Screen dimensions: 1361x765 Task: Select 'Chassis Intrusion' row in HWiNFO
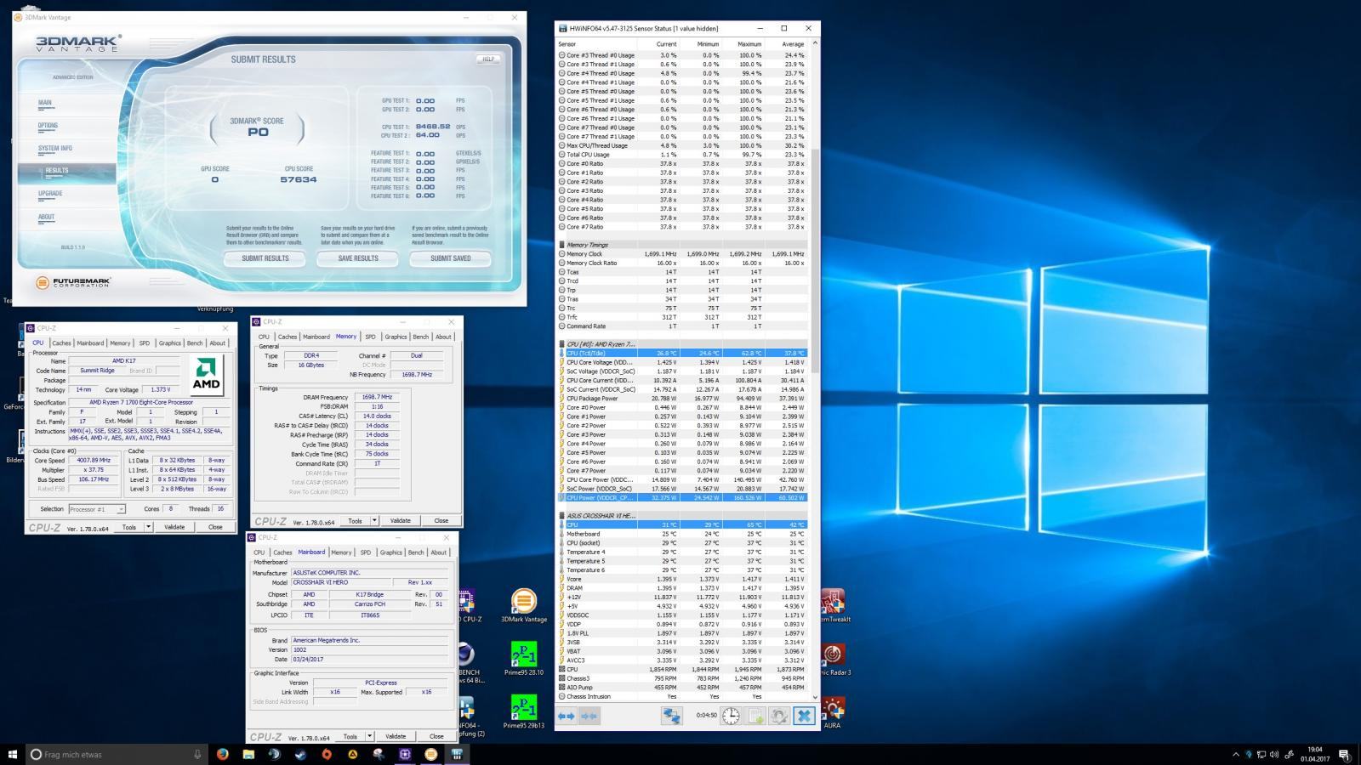point(682,696)
